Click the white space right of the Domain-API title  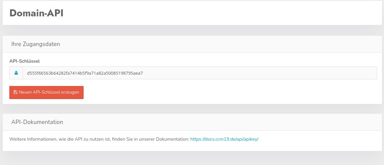(x=216, y=13)
